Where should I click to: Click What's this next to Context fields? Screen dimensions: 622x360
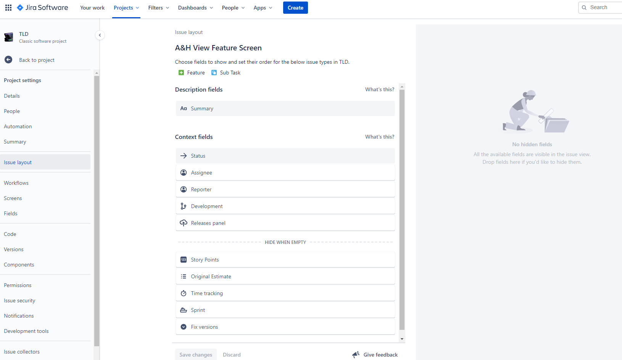click(380, 137)
